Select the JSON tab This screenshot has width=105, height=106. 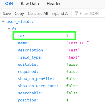click(x=8, y=4)
